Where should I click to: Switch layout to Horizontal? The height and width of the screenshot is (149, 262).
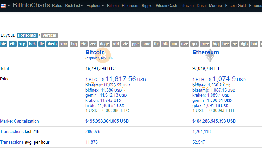point(27,35)
